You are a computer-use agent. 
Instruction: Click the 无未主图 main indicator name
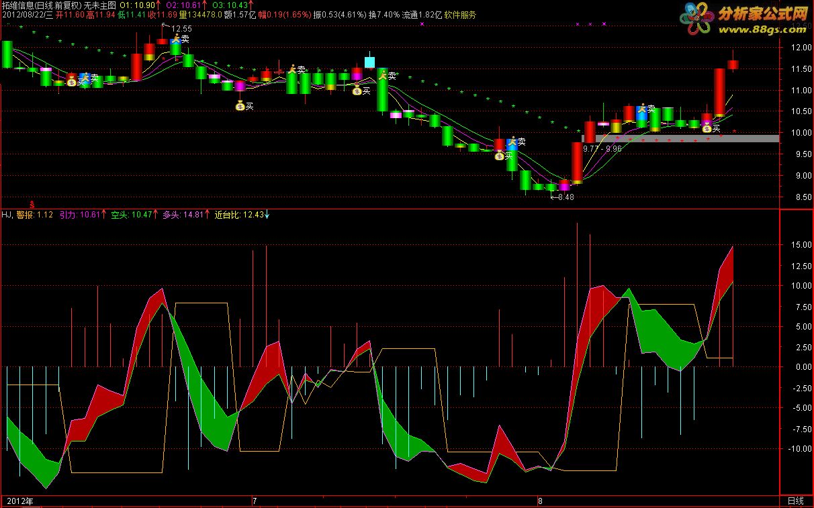(101, 5)
